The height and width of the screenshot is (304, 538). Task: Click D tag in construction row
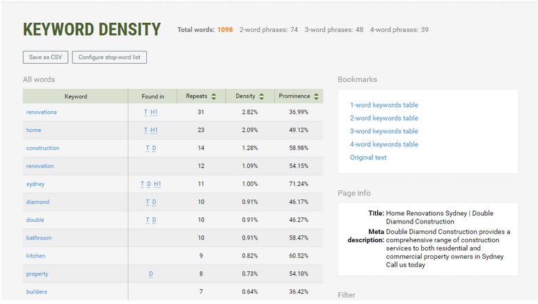point(154,149)
